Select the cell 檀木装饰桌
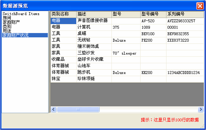The image size is (206, 130). (x=94, y=47)
